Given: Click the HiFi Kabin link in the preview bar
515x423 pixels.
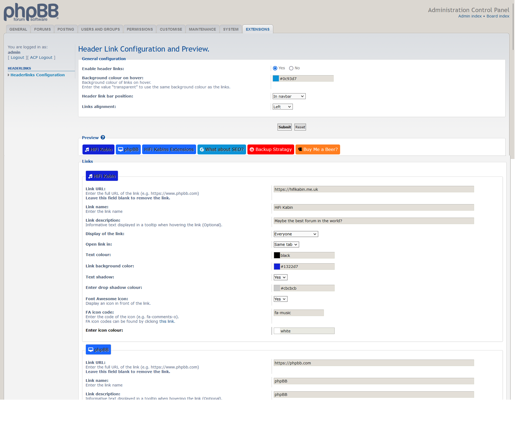Looking at the screenshot, I should tap(98, 150).
